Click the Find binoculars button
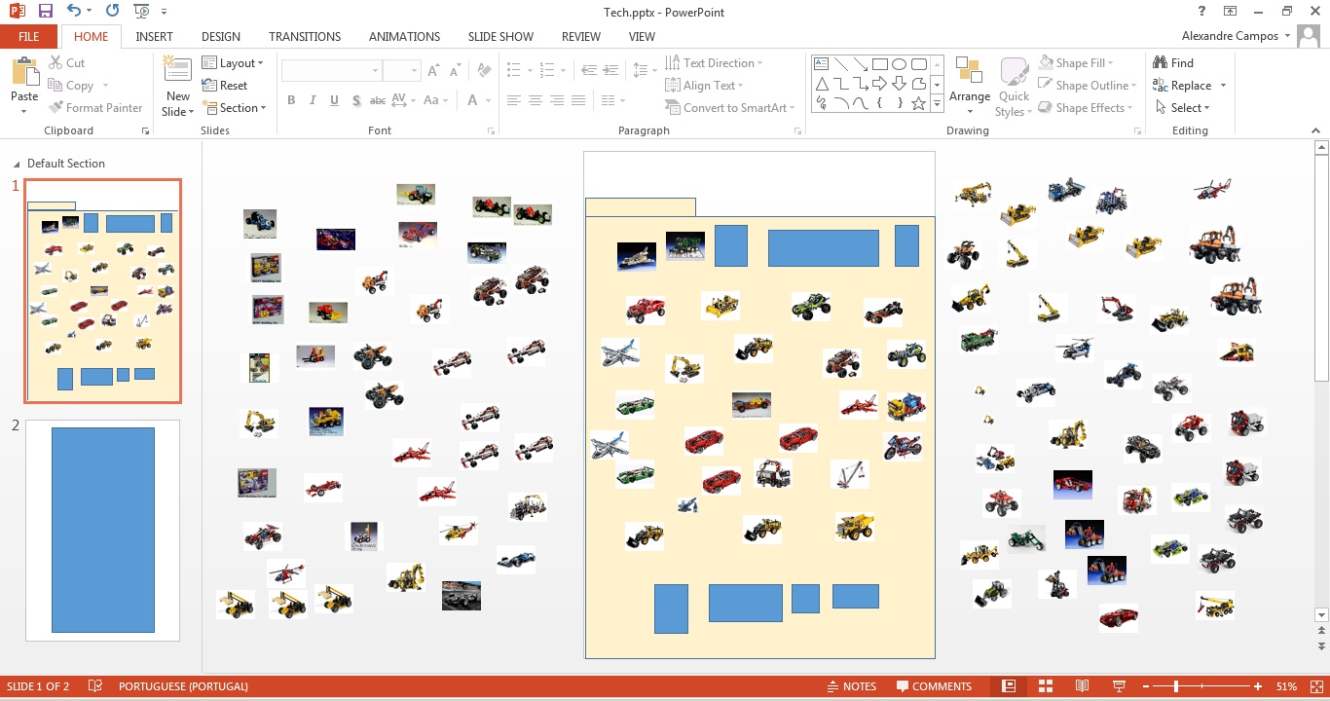The height and width of the screenshot is (701, 1330). pos(1173,62)
